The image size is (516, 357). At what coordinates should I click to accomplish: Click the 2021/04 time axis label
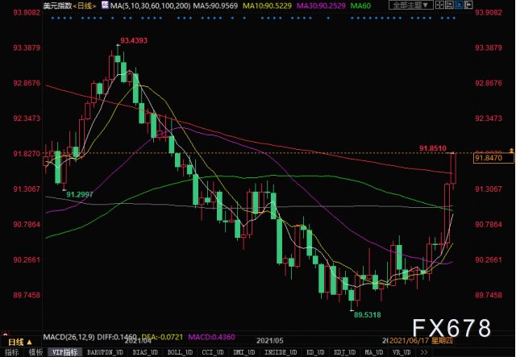pos(138,341)
